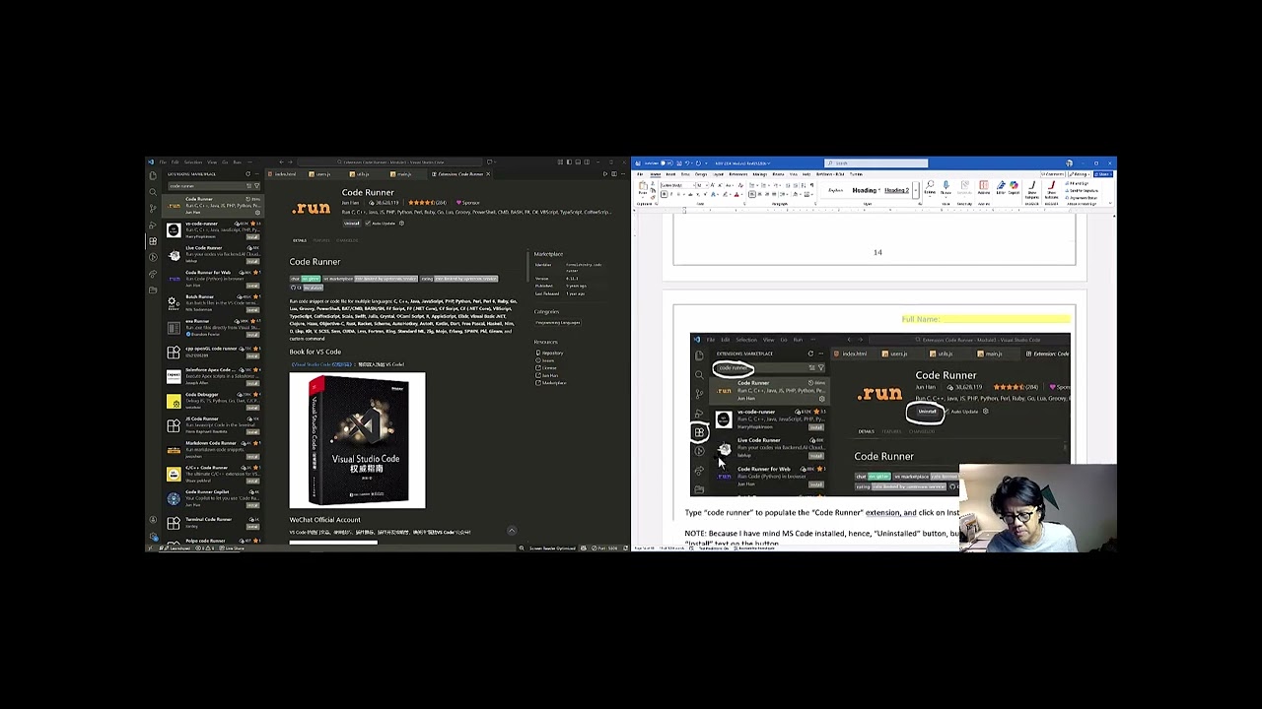Open Source Control view in VS Code
The image size is (1262, 709).
point(153,208)
